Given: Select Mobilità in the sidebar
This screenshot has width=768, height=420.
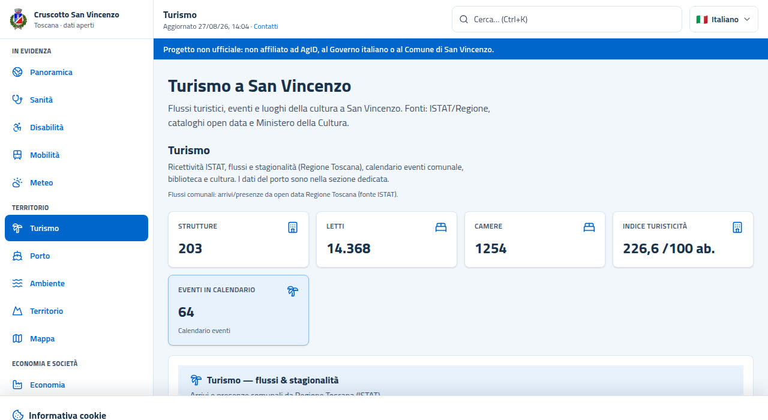Looking at the screenshot, I should pyautogui.click(x=76, y=155).
